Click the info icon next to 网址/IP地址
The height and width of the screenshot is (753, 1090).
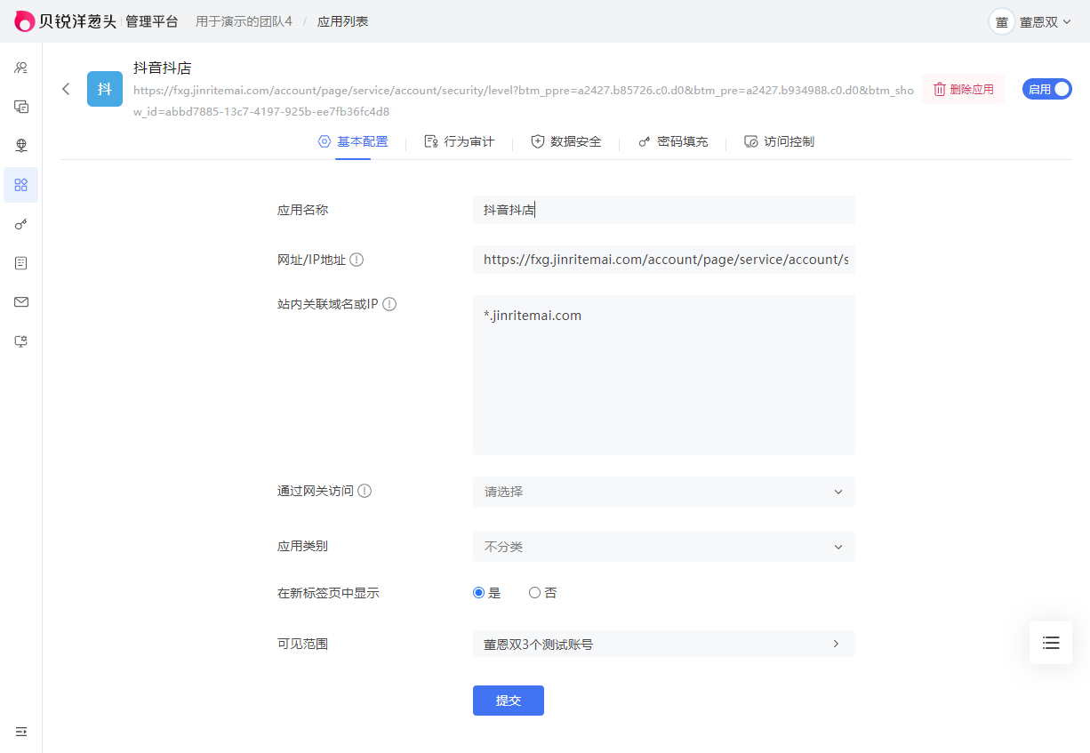357,260
